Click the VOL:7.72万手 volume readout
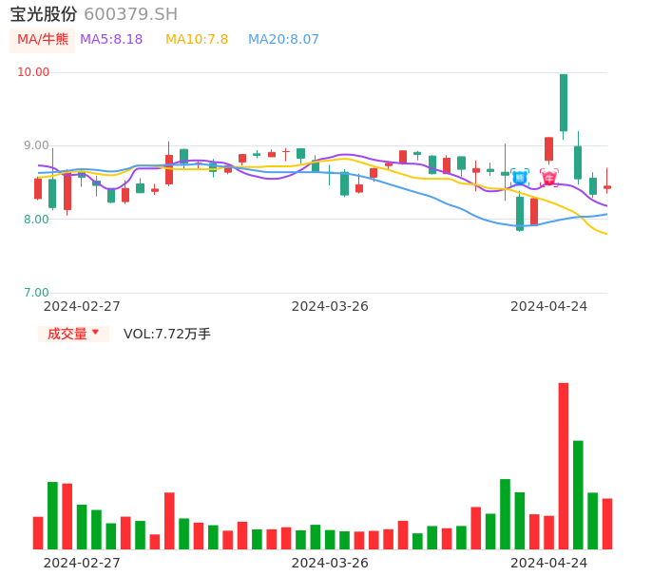This screenshot has width=652, height=576. click(x=167, y=334)
